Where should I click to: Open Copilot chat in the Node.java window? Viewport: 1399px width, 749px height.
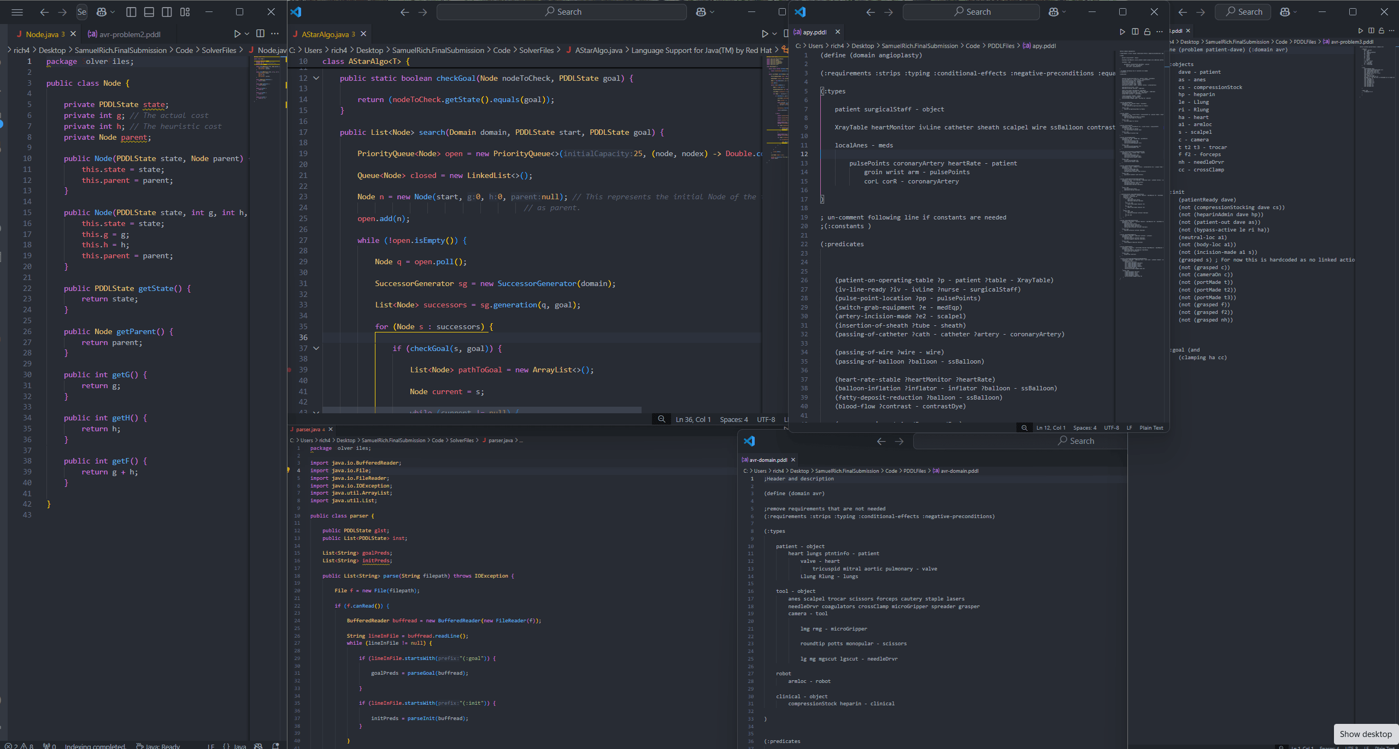click(102, 12)
